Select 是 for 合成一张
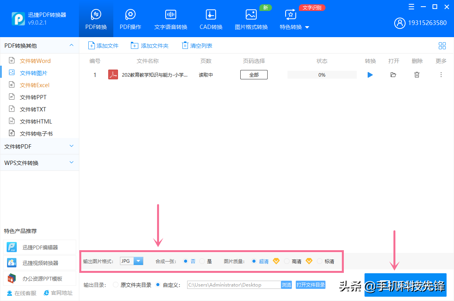Viewport: 454px width, 301px height. pos(202,261)
